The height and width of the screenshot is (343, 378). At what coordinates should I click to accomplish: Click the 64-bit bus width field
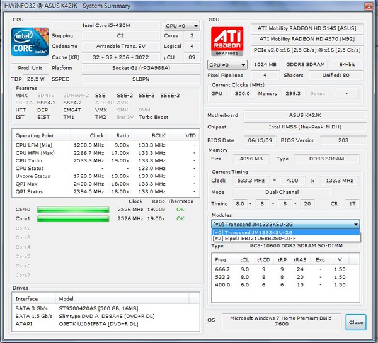(x=347, y=65)
